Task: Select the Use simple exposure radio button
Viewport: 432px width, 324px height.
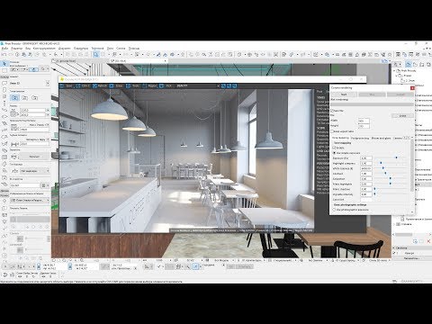Action: (334, 153)
